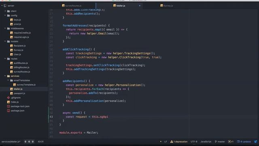Open the services/Mailer.js path in status bar
This screenshot has width=259, height=146.
pyautogui.click(x=11, y=142)
